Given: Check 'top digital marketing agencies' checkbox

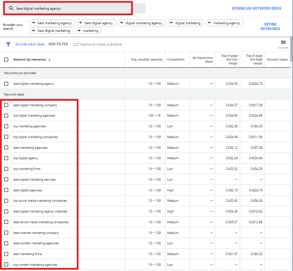Looking at the screenshot, I should (6, 116).
